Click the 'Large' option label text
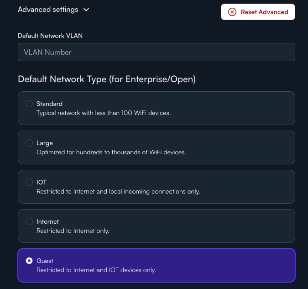308x289 pixels. (45, 143)
